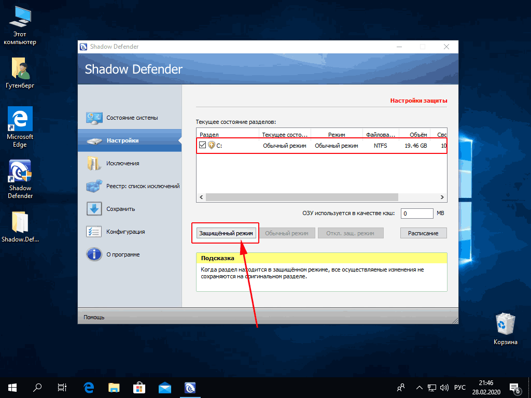The width and height of the screenshot is (531, 398).
Task: Click the partition list right scroll arrow
Action: pos(442,197)
